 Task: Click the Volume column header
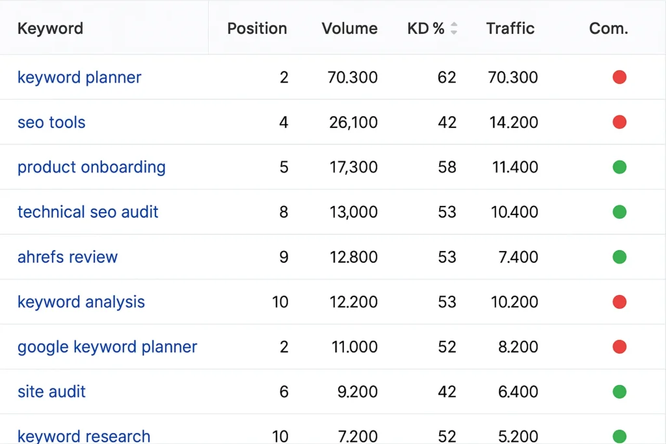[349, 29]
